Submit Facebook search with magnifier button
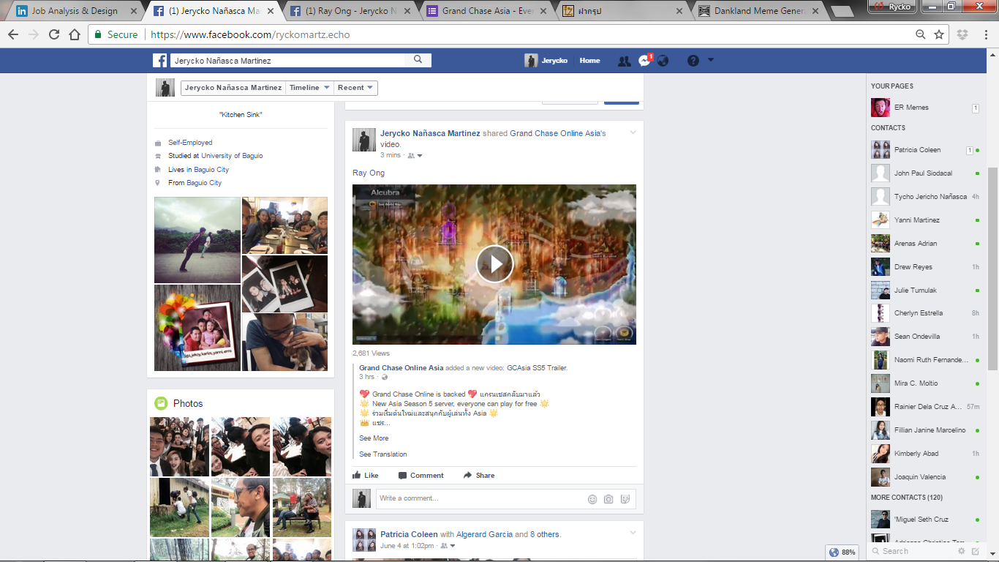This screenshot has height=562, width=999. pyautogui.click(x=418, y=61)
